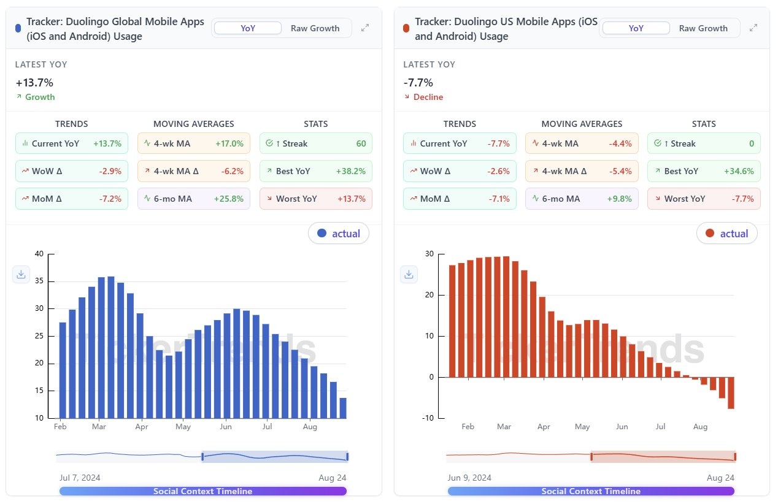
Task: Click the last negative red bar in US chart
Action: (x=731, y=393)
